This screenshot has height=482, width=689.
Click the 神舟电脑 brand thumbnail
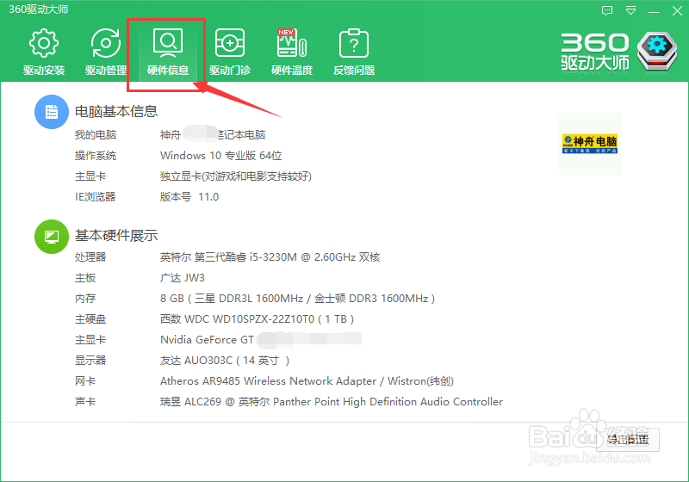point(590,144)
